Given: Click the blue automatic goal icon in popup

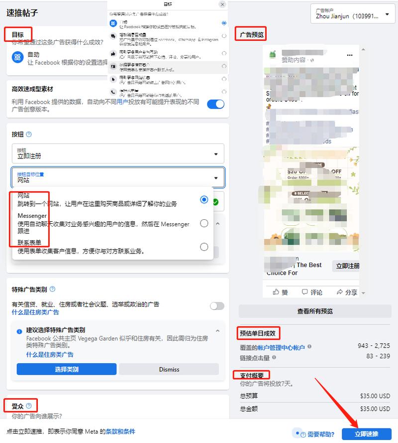Looking at the screenshot, I should 113,23.
